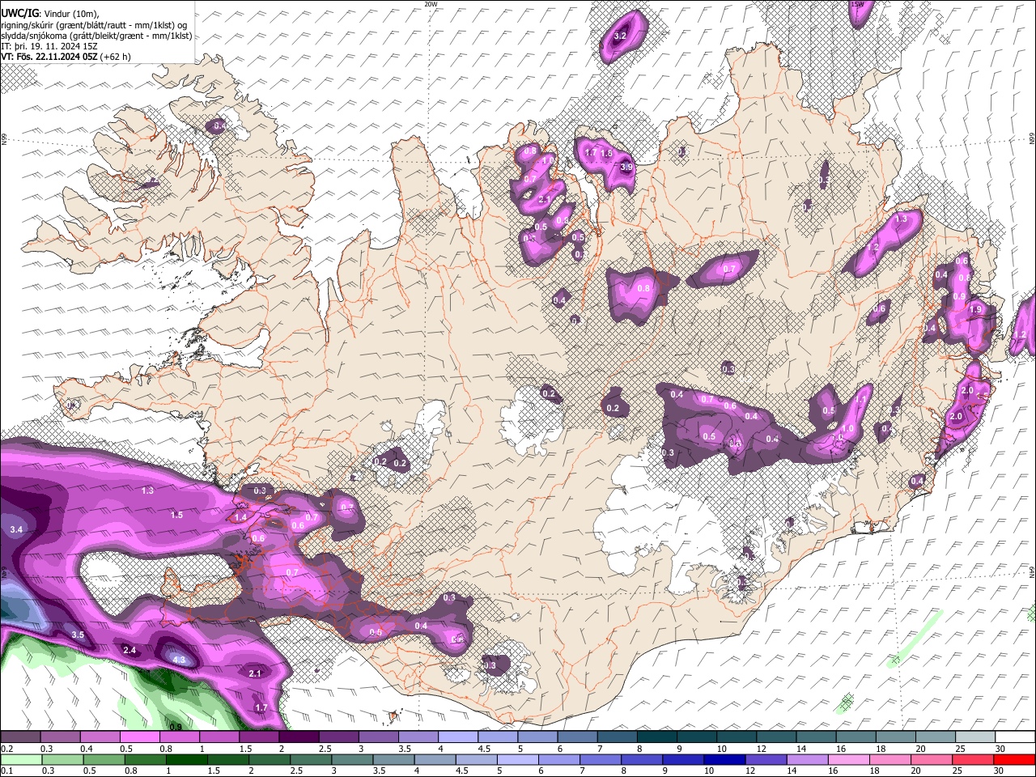Click lower legend label 0.1
The image size is (1036, 777).
(x=5, y=771)
